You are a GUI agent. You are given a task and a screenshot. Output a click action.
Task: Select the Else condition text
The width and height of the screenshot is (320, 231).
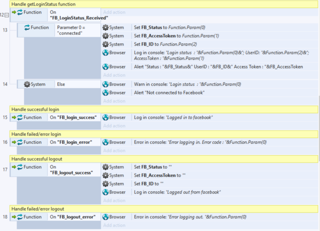pyautogui.click(x=61, y=84)
